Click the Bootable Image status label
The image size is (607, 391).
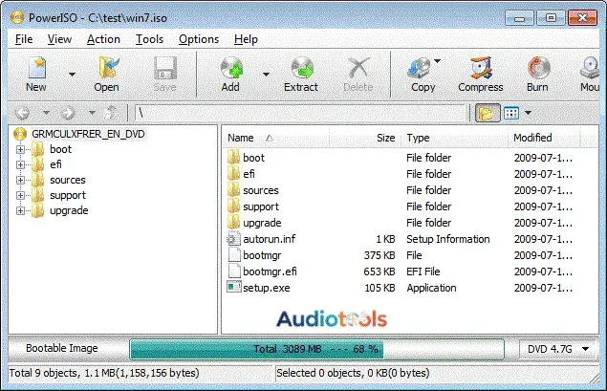pyautogui.click(x=62, y=348)
